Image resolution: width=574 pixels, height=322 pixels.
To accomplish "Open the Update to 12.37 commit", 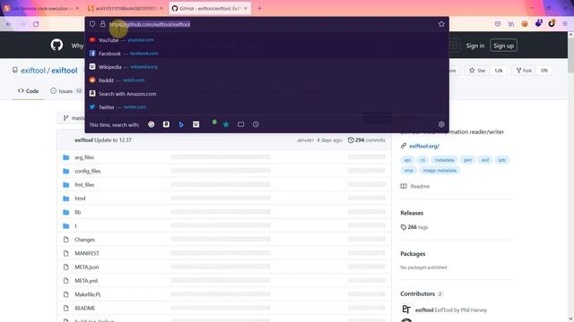I will coord(113,140).
